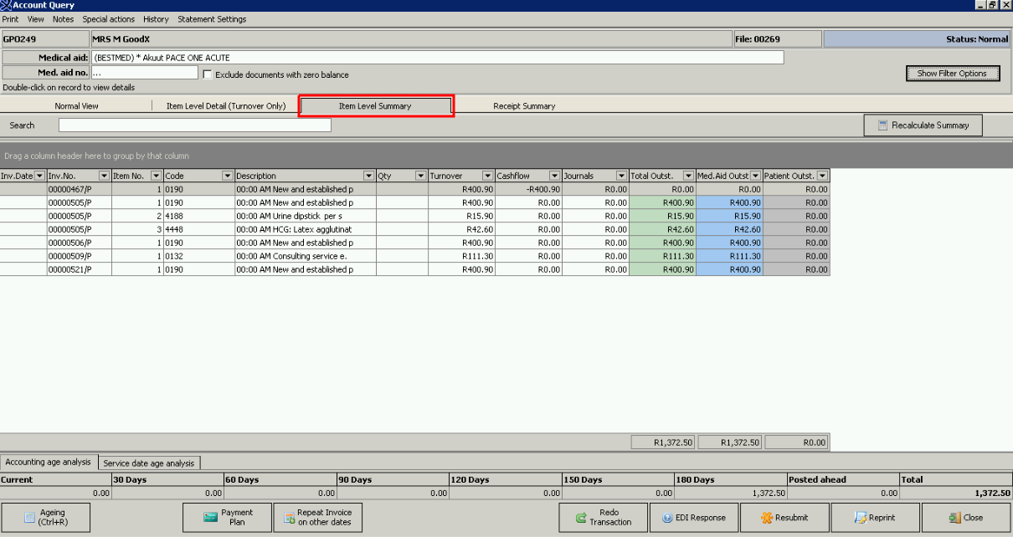The height and width of the screenshot is (537, 1013).
Task: Click inside the Search text field
Action: [x=194, y=125]
